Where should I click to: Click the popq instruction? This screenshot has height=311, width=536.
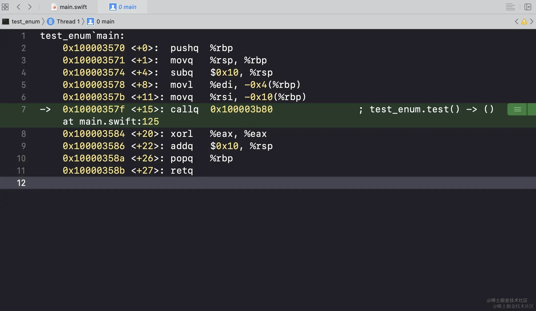182,158
